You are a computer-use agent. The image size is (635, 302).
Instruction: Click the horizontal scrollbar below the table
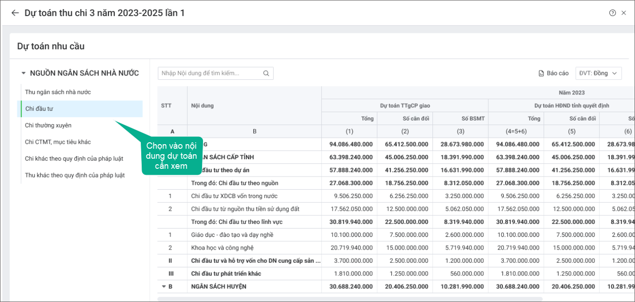[350, 299]
